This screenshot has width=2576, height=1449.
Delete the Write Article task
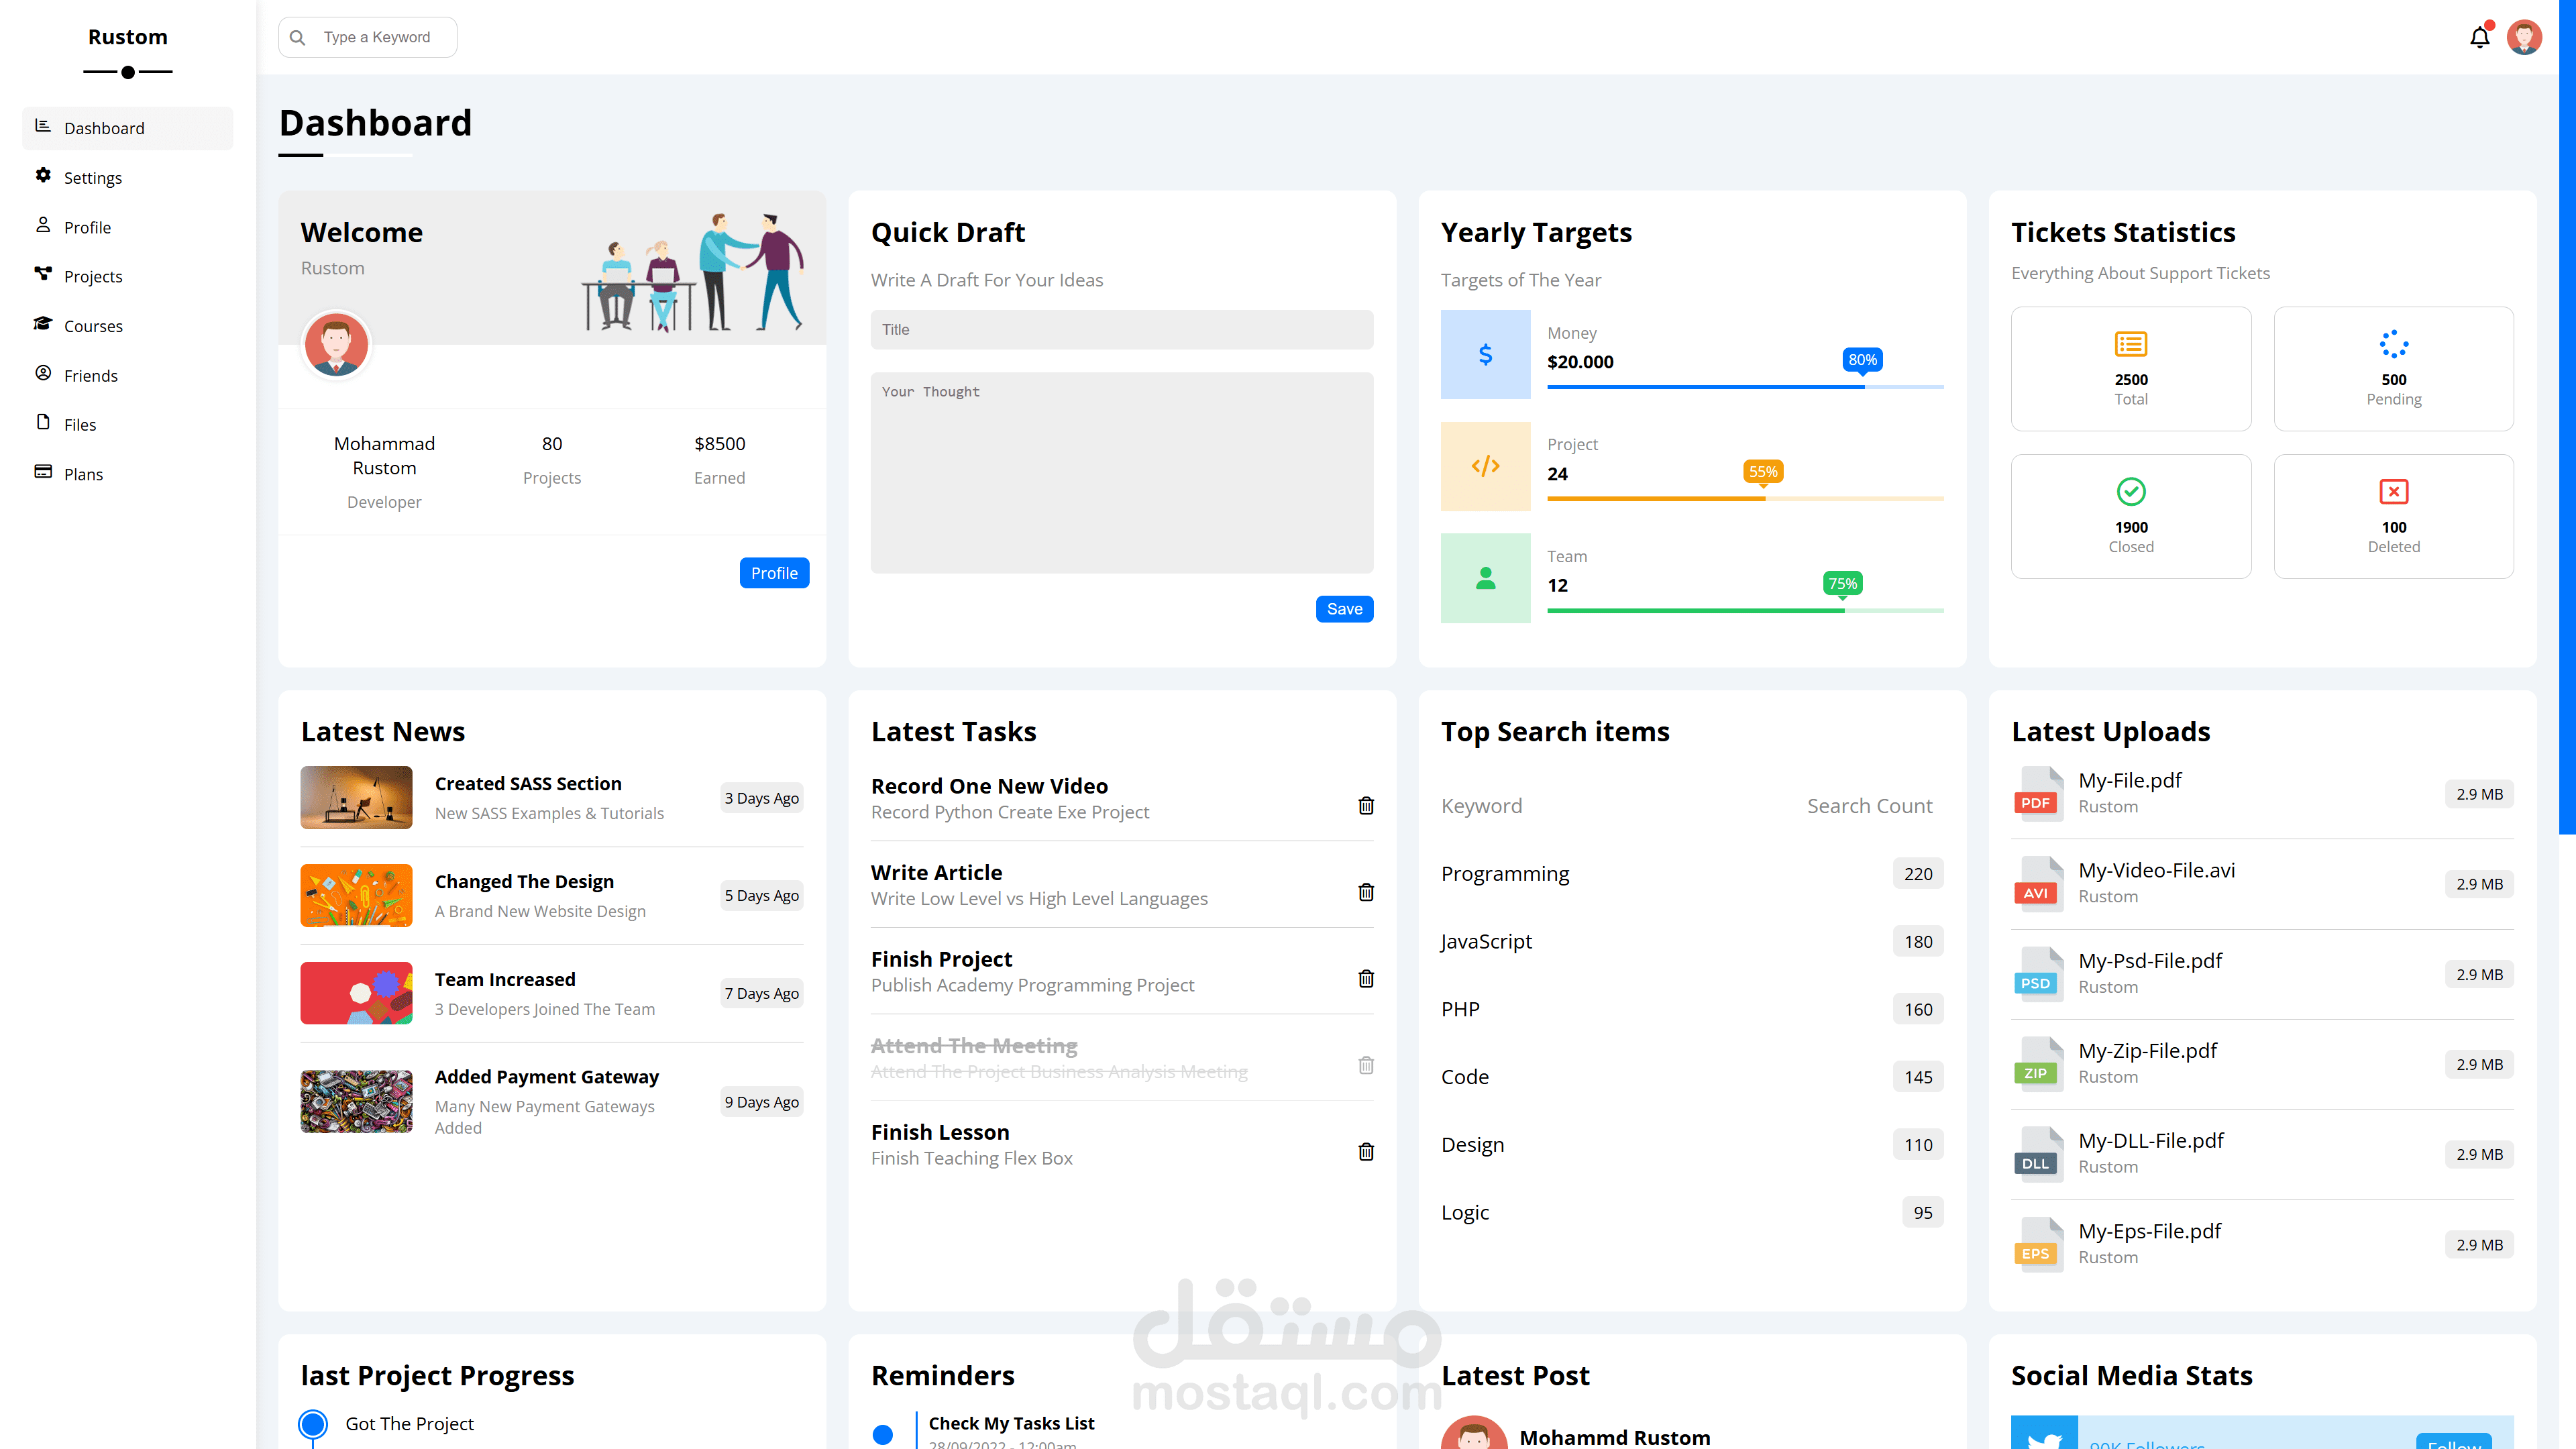[1366, 892]
